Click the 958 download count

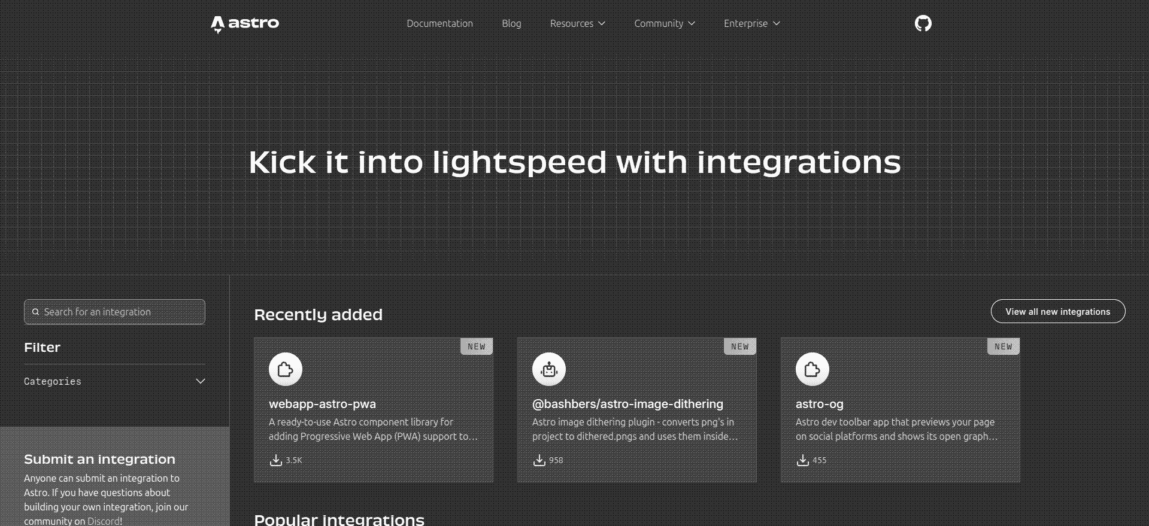pos(556,460)
